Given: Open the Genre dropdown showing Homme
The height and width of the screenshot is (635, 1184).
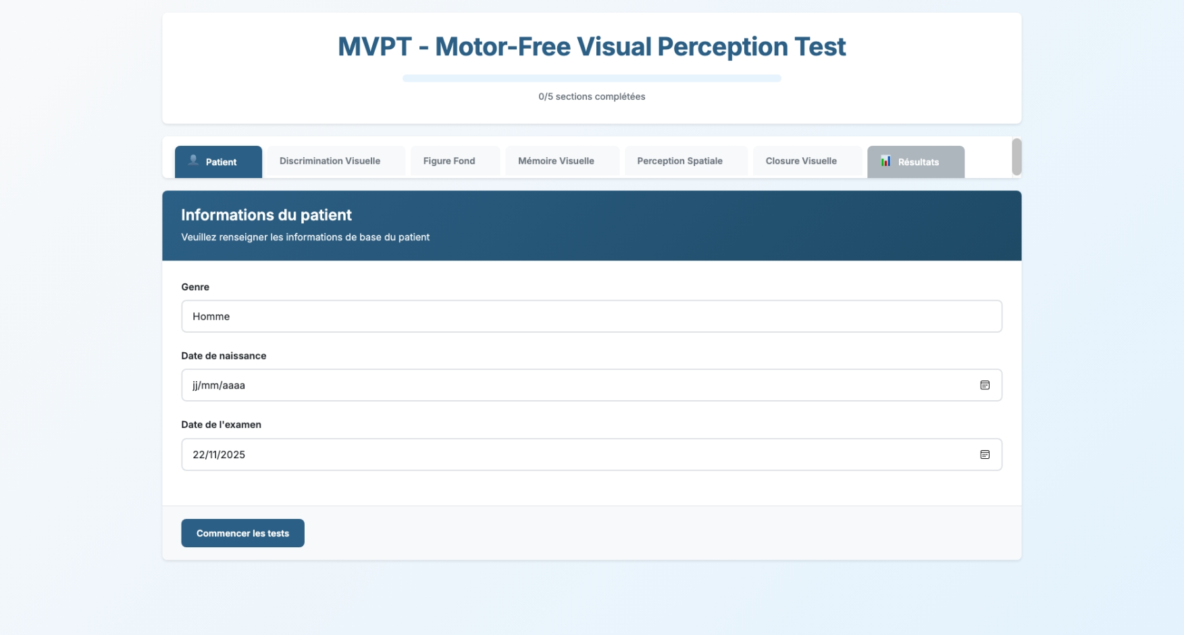Looking at the screenshot, I should point(591,316).
